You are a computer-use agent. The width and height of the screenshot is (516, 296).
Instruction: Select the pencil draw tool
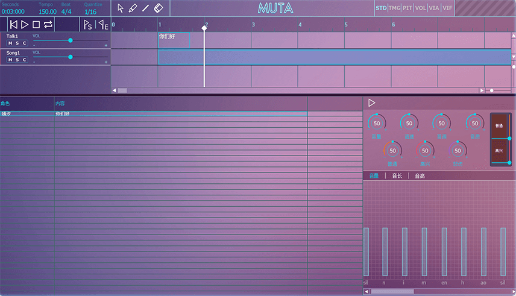(x=133, y=8)
